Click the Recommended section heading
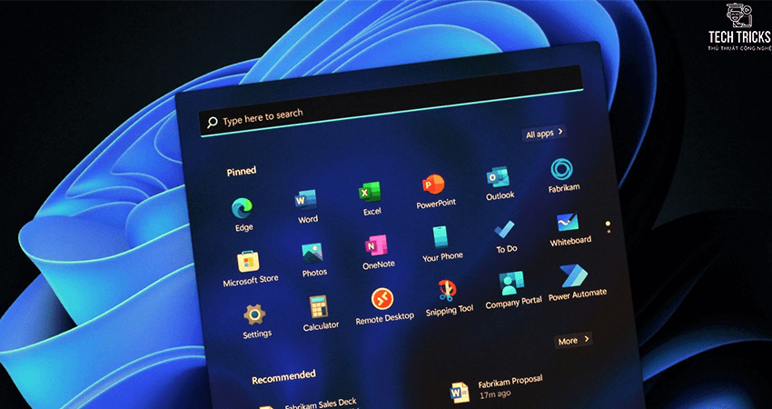 (283, 377)
